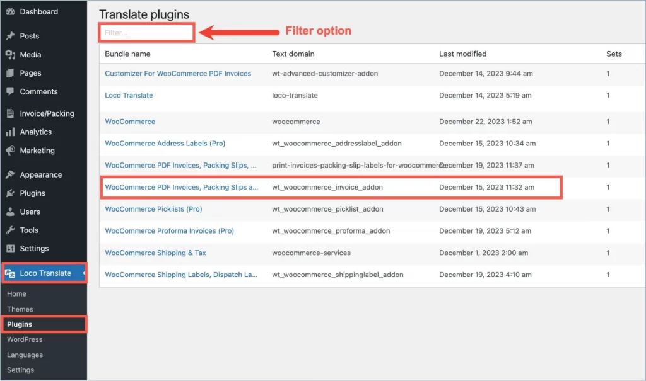
Task: Click the Dashboard gauge icon
Action: [10, 12]
